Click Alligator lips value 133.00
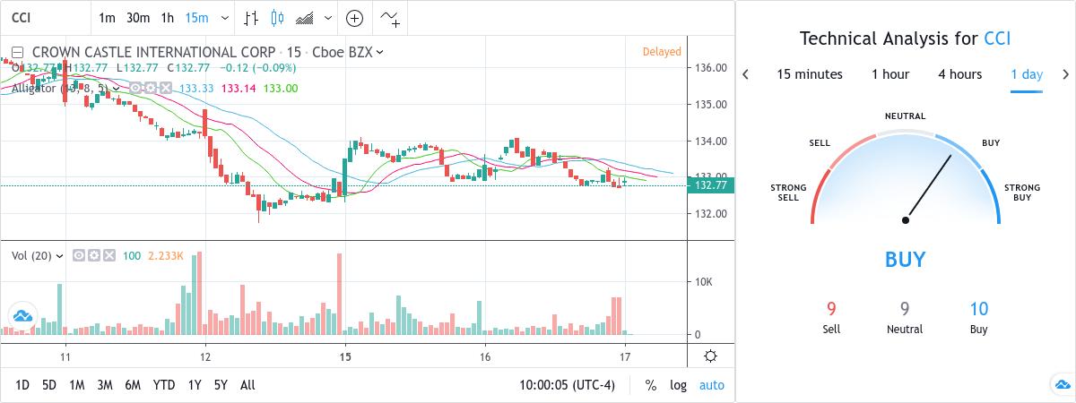The width and height of the screenshot is (1076, 403). tap(281, 88)
